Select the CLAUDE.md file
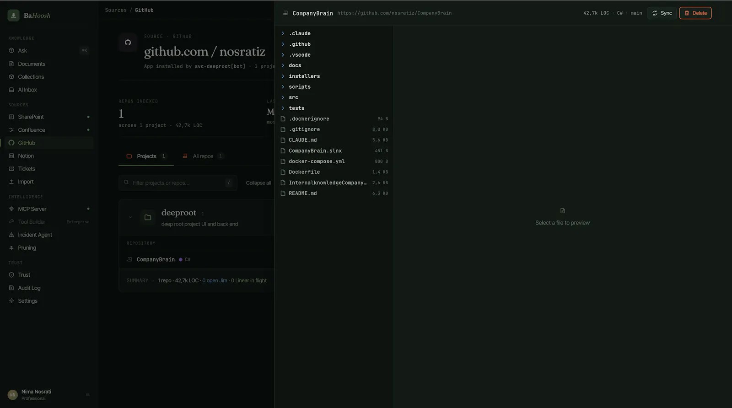This screenshot has width=732, height=408. [x=334, y=140]
